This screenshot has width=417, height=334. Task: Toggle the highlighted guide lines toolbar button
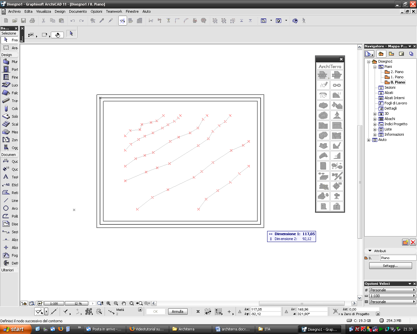pyautogui.click(x=122, y=21)
